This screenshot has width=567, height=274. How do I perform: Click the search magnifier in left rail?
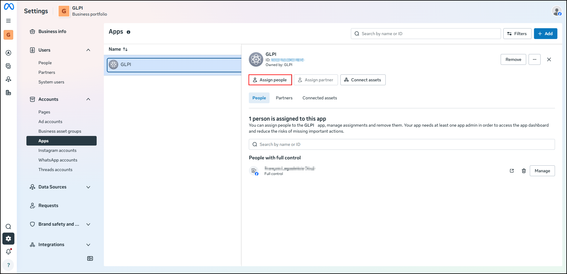(x=8, y=227)
